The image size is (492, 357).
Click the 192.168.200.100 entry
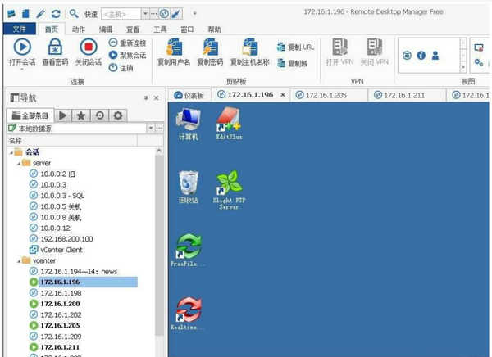61,239
